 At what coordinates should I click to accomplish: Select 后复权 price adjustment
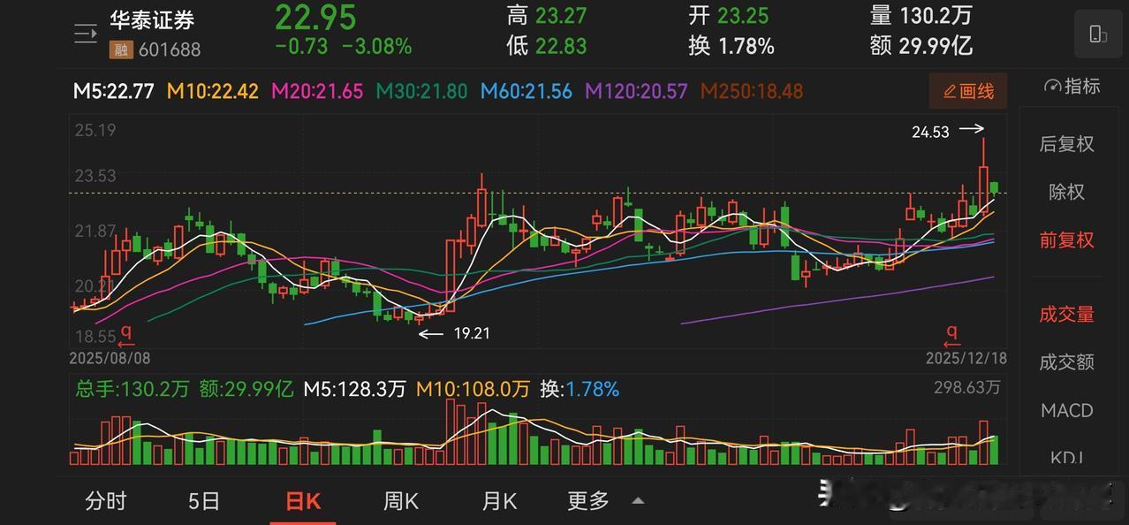click(1066, 144)
